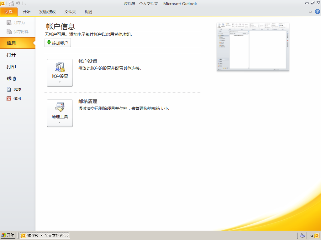321x240 pixels.
Task: Select 保存附件 in the backstage menu
Action: coord(18,32)
